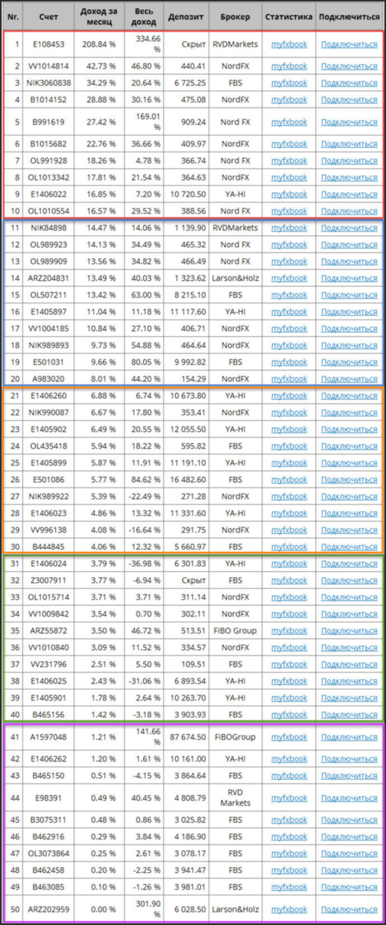Open myfxbook link for account E1406022

[x=289, y=194]
